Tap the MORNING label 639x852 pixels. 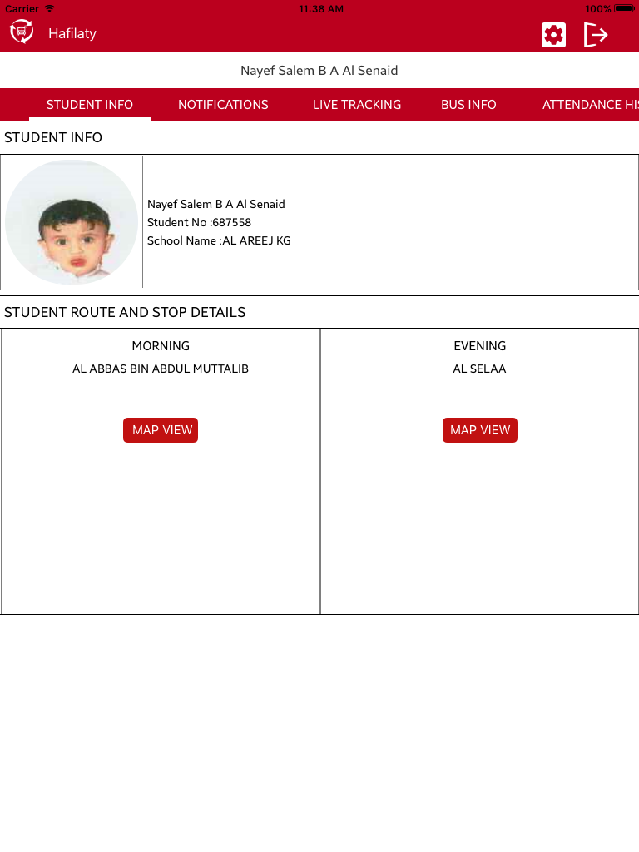pyautogui.click(x=161, y=345)
